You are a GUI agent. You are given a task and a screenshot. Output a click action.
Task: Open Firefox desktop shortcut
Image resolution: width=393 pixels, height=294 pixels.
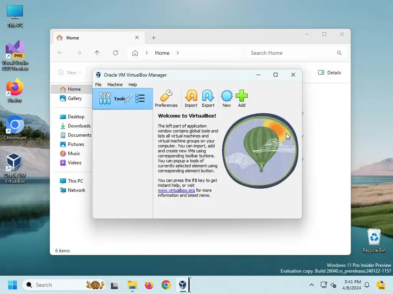[x=15, y=90]
